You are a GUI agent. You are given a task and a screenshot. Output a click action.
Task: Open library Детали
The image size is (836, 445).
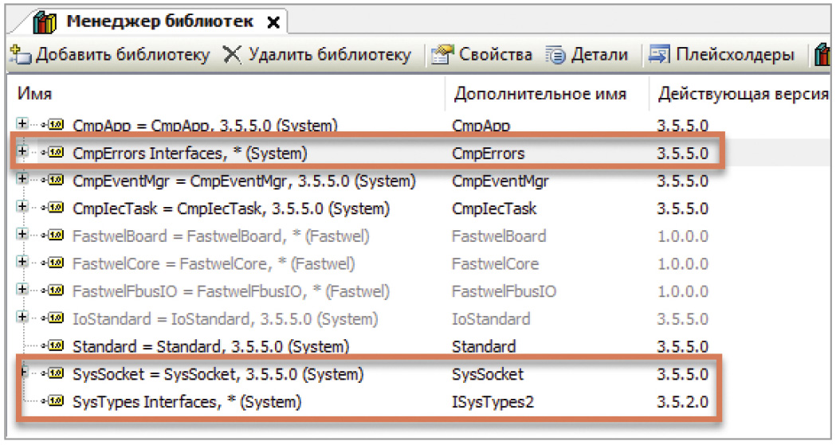[x=587, y=54]
